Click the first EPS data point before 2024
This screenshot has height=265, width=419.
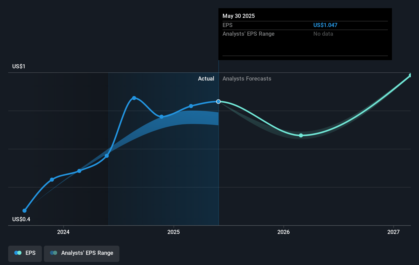point(24,210)
